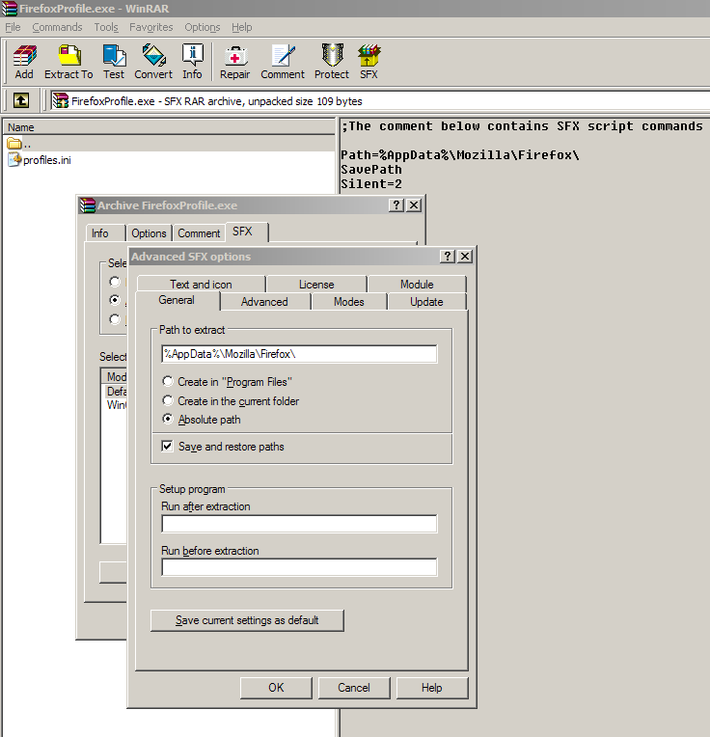Confirm Advanced SFX options with OK
This screenshot has height=737, width=710.
coord(276,688)
